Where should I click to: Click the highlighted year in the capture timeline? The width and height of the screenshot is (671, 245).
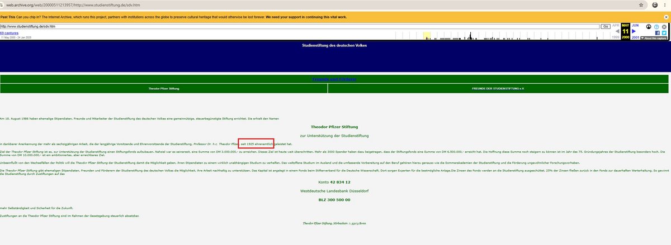[427, 36]
